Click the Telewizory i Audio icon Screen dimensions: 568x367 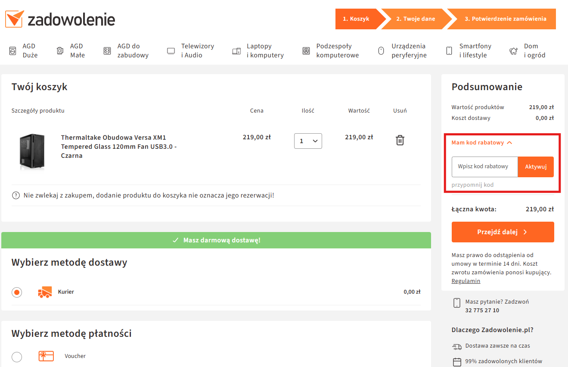171,51
